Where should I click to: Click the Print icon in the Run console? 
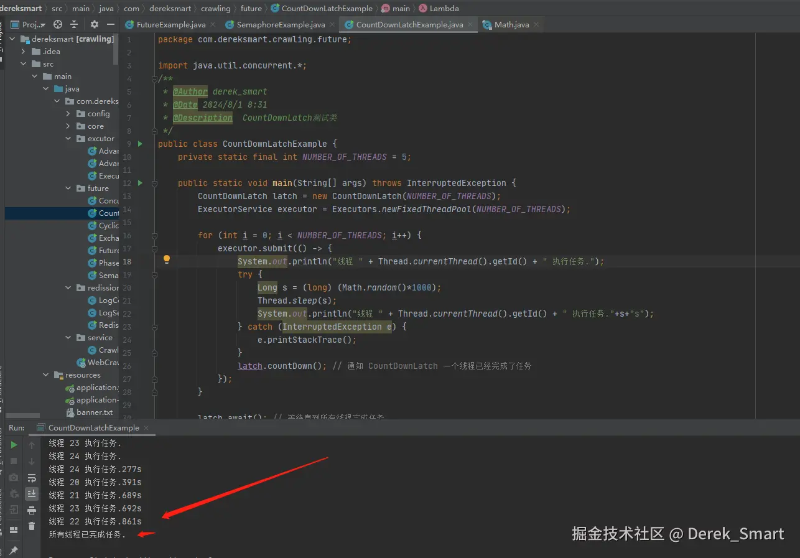click(x=32, y=510)
